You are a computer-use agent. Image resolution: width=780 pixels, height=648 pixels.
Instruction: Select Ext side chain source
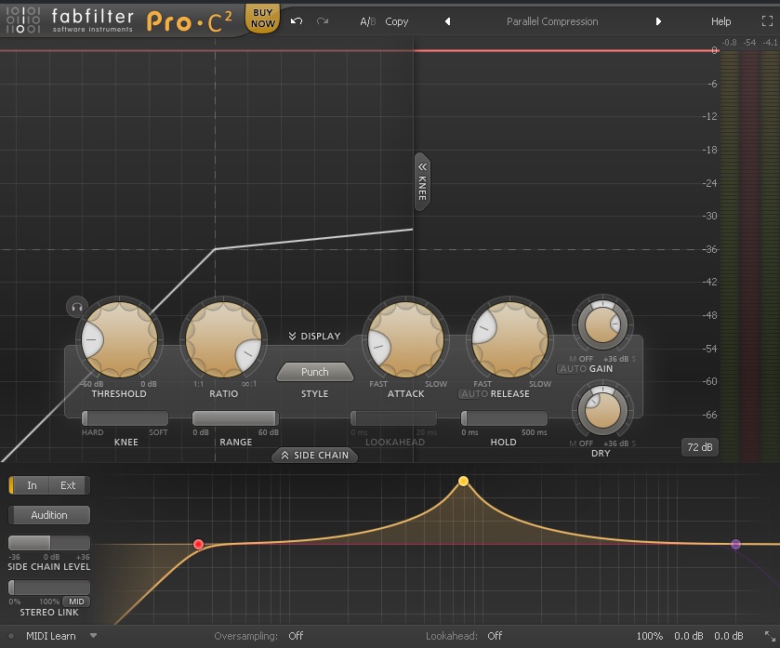[x=68, y=485]
